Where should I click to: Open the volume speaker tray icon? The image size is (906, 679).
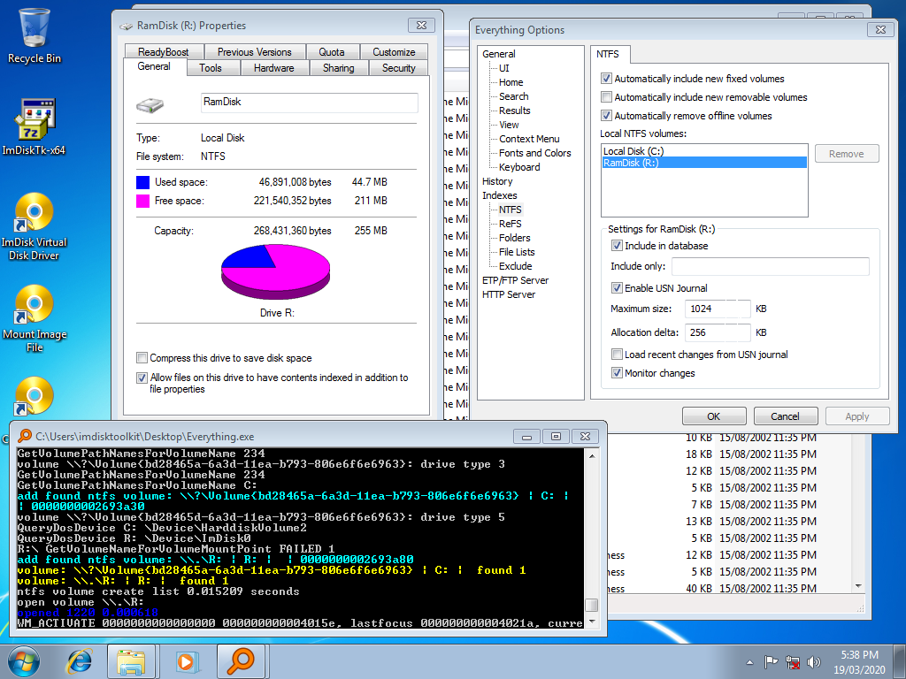click(814, 661)
